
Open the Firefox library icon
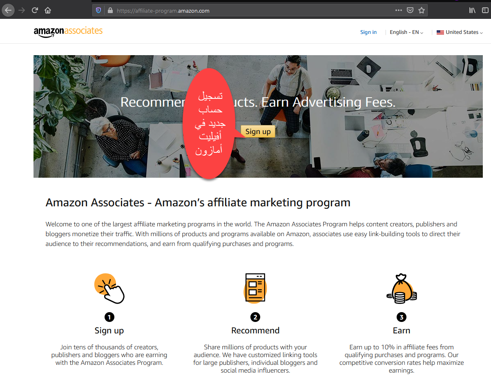[x=472, y=11]
